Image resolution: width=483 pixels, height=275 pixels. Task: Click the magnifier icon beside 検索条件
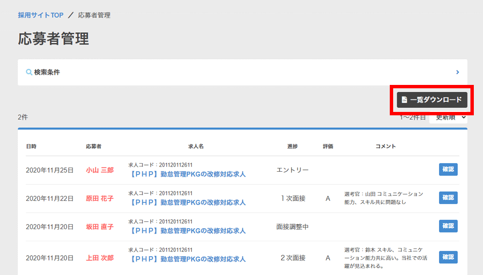tap(29, 72)
